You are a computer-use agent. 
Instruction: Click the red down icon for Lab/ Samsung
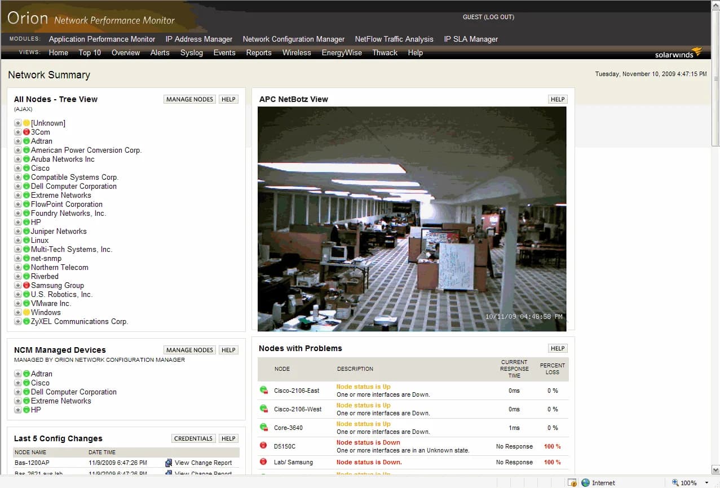(263, 462)
